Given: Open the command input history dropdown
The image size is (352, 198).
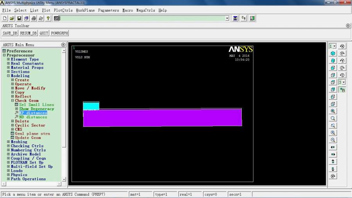Looking at the screenshot, I should (227, 18).
